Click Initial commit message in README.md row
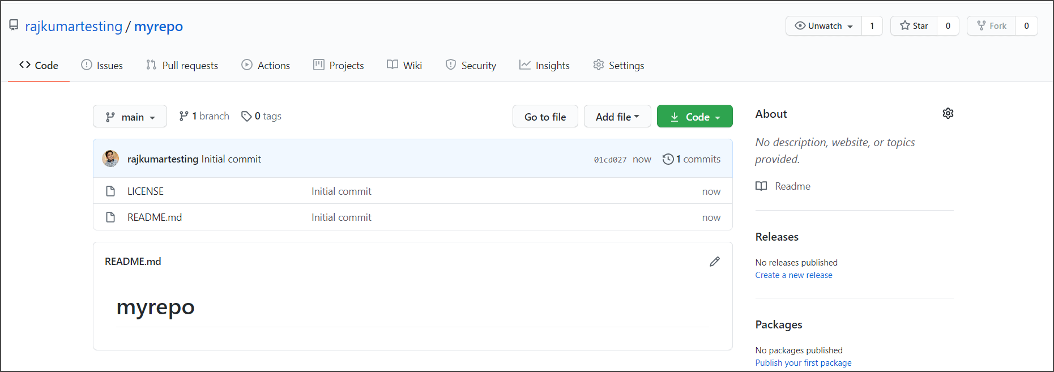The height and width of the screenshot is (372, 1054). (x=342, y=217)
